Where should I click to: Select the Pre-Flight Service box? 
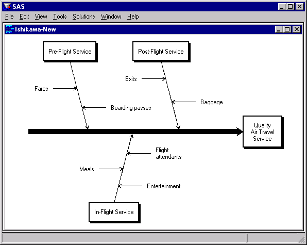pyautogui.click(x=70, y=52)
